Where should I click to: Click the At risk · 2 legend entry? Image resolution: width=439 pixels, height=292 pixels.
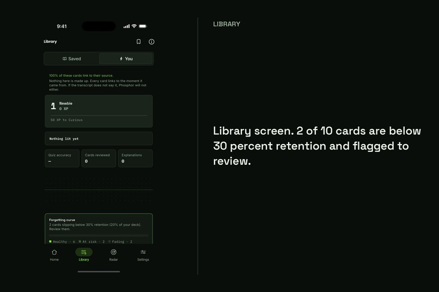click(x=92, y=242)
